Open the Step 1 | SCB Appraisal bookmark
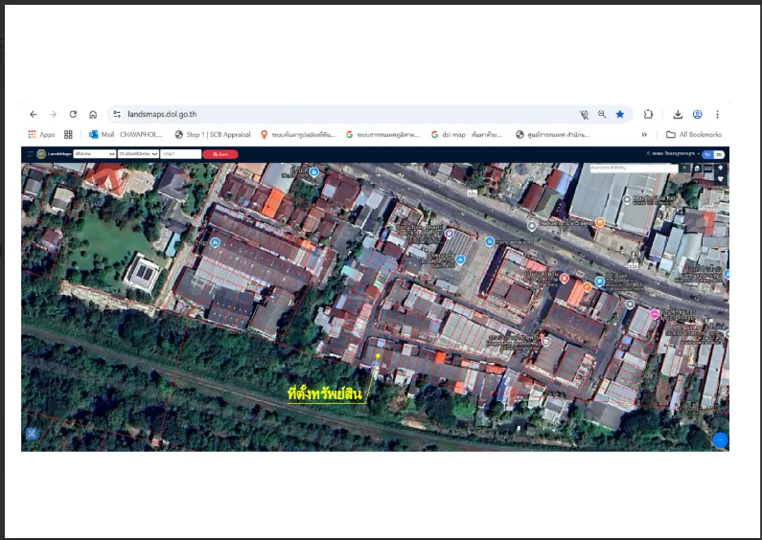This screenshot has height=540, width=762. click(213, 134)
